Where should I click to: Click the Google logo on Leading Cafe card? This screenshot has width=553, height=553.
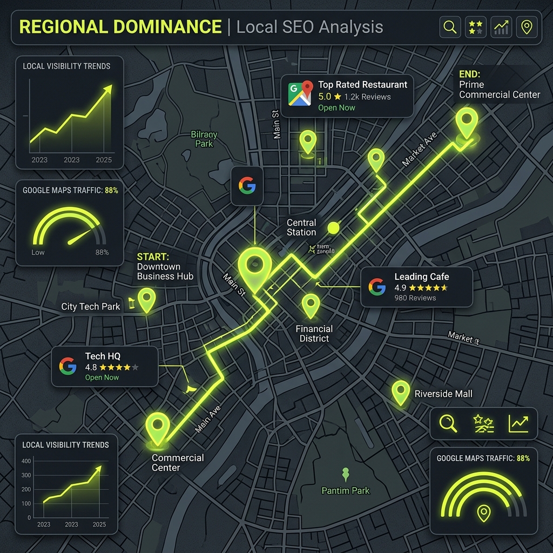pos(377,287)
